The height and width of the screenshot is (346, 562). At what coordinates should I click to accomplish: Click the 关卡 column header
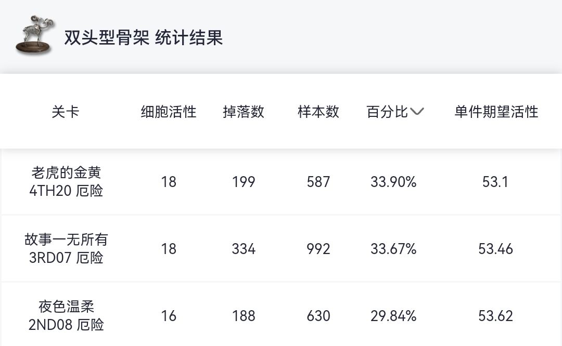click(x=66, y=112)
